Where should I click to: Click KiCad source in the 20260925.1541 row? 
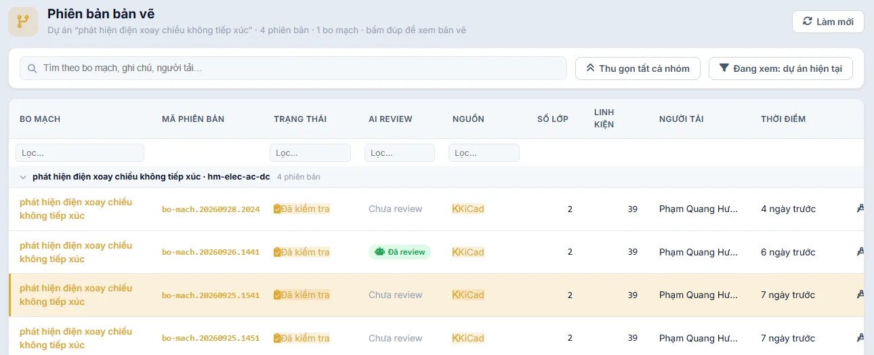click(x=468, y=295)
